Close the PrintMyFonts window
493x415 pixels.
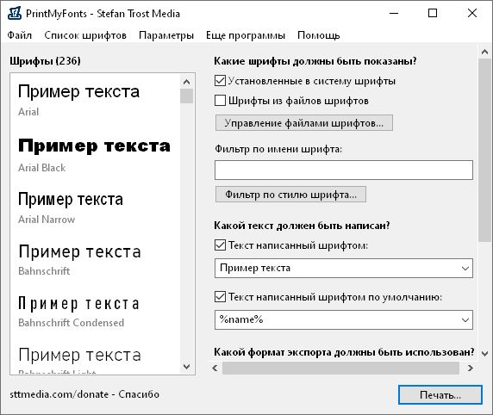(472, 13)
